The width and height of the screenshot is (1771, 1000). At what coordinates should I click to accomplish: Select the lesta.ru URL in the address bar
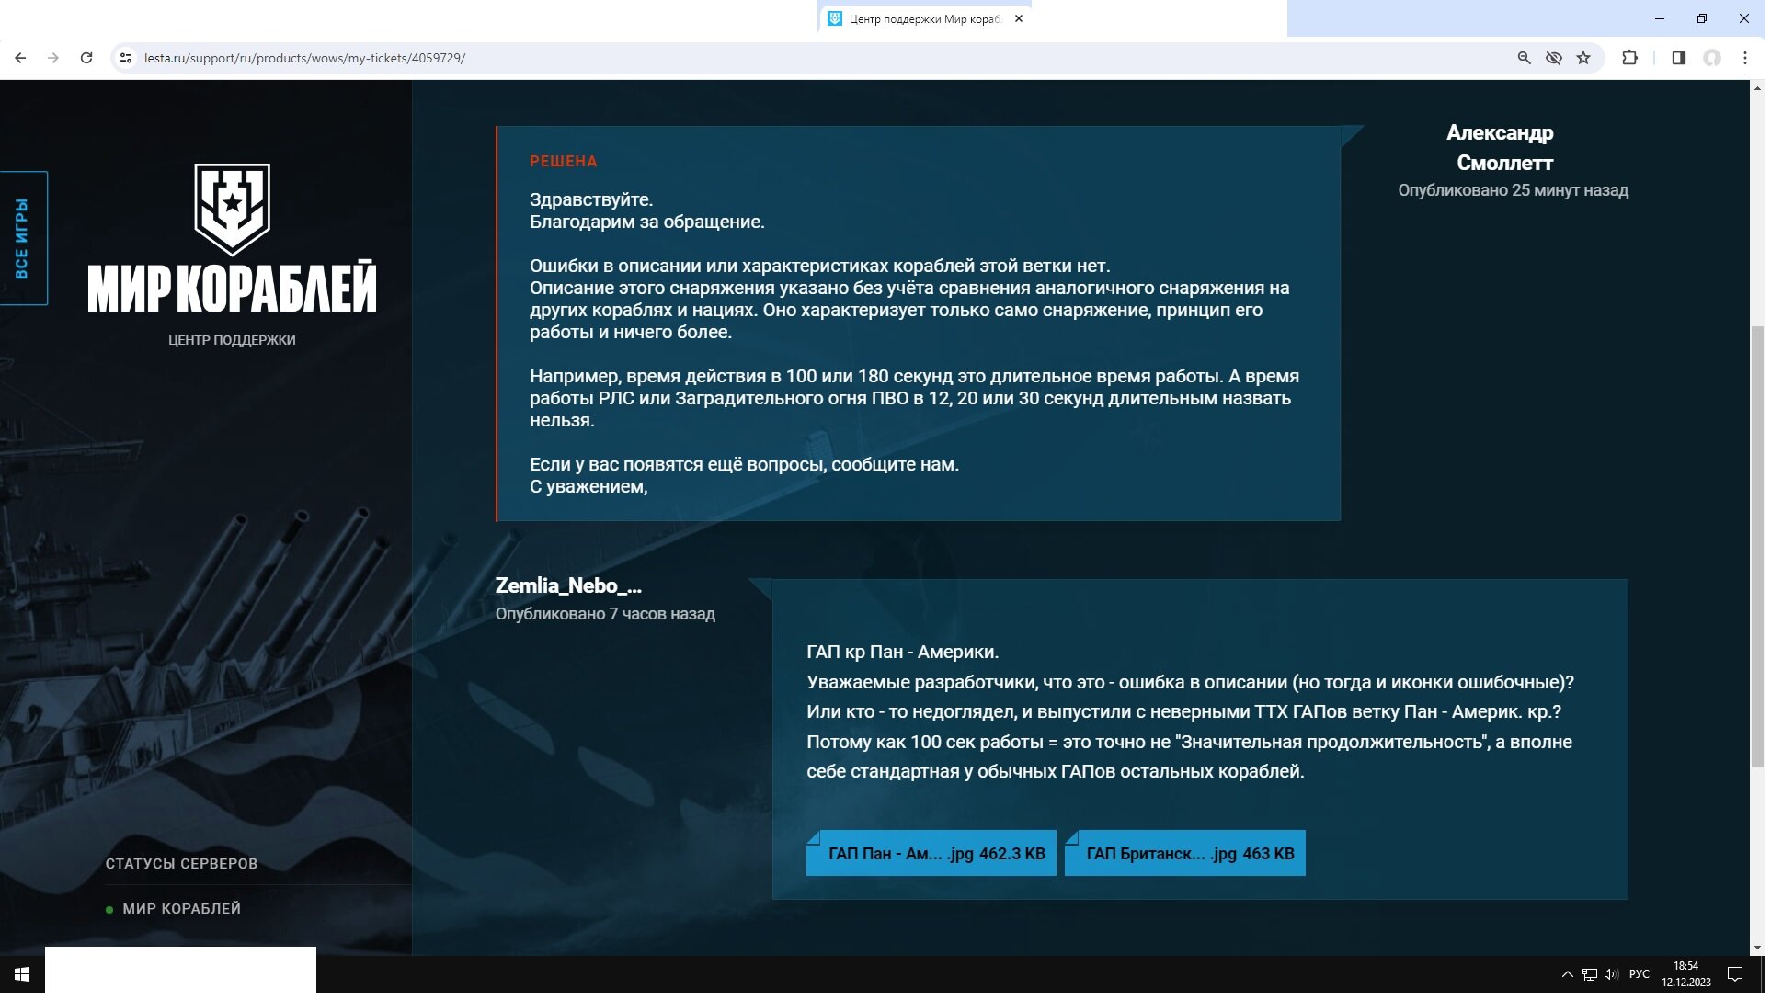(x=304, y=58)
